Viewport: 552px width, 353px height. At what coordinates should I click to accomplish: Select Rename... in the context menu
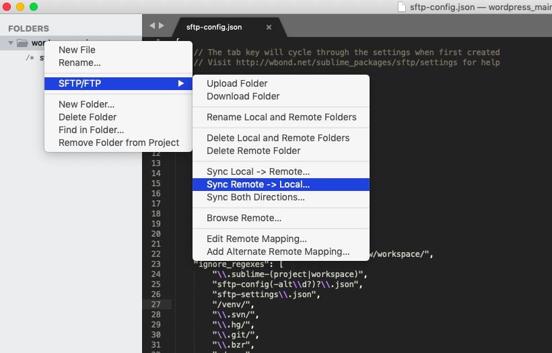tap(79, 63)
